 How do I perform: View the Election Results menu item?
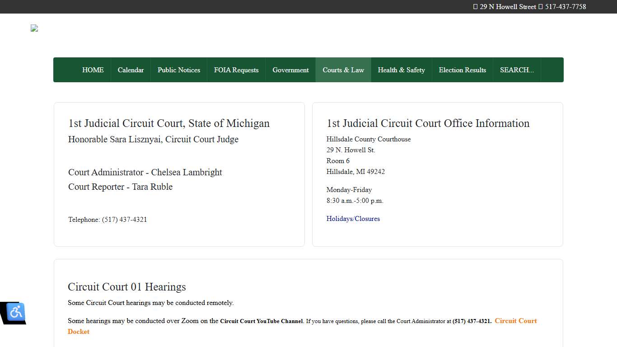(x=463, y=70)
